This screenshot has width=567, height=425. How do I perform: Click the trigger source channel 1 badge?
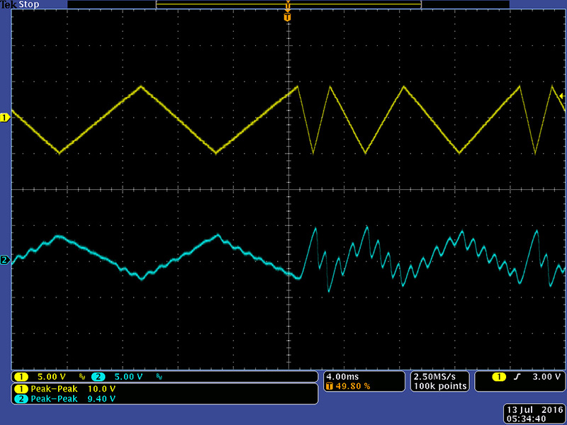click(499, 377)
